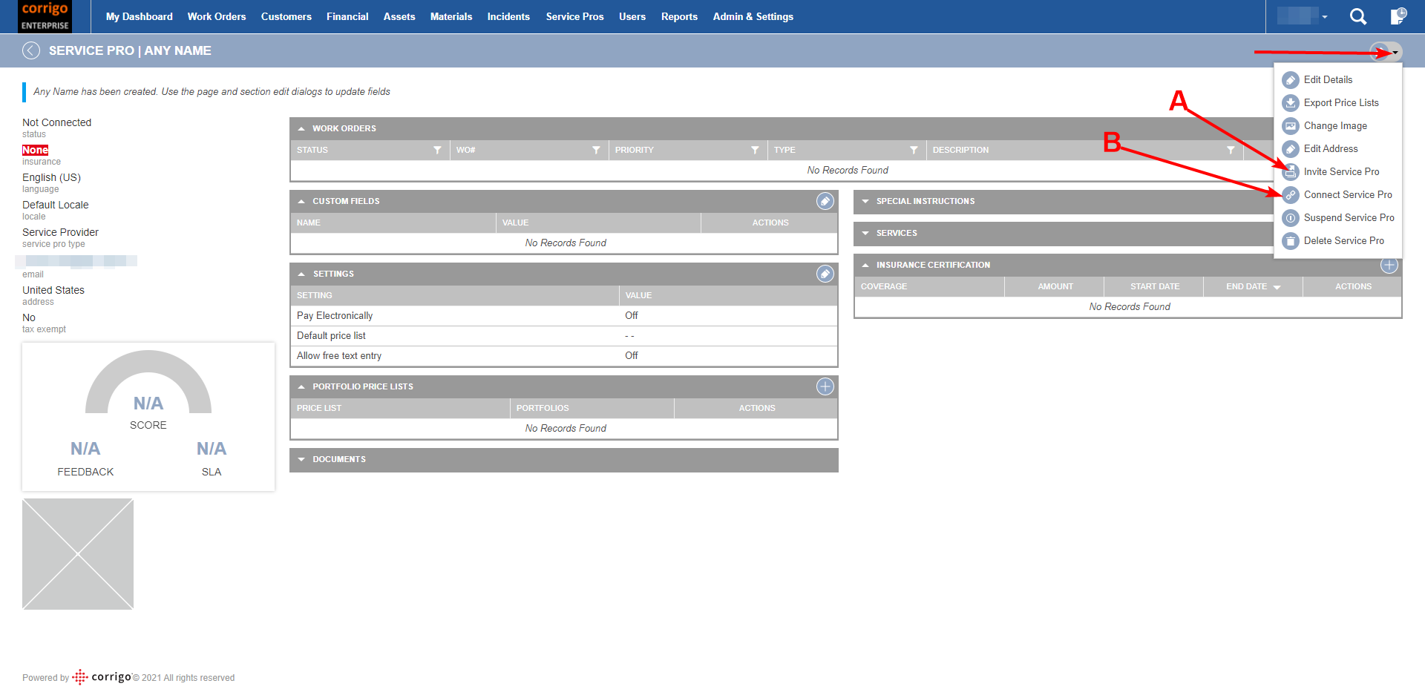Click the placeholder profile image
This screenshot has width=1425, height=695.
tap(77, 553)
